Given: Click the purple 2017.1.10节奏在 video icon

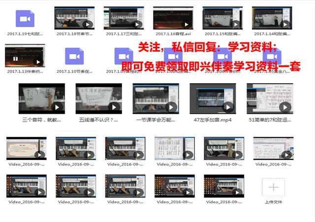Looking at the screenshot, I should click(x=74, y=57).
